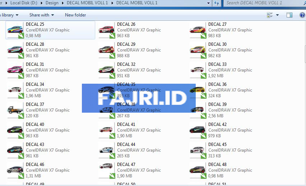This screenshot has width=306, height=186.
Task: Open the view options dropdown arrow
Action: coord(277,15)
